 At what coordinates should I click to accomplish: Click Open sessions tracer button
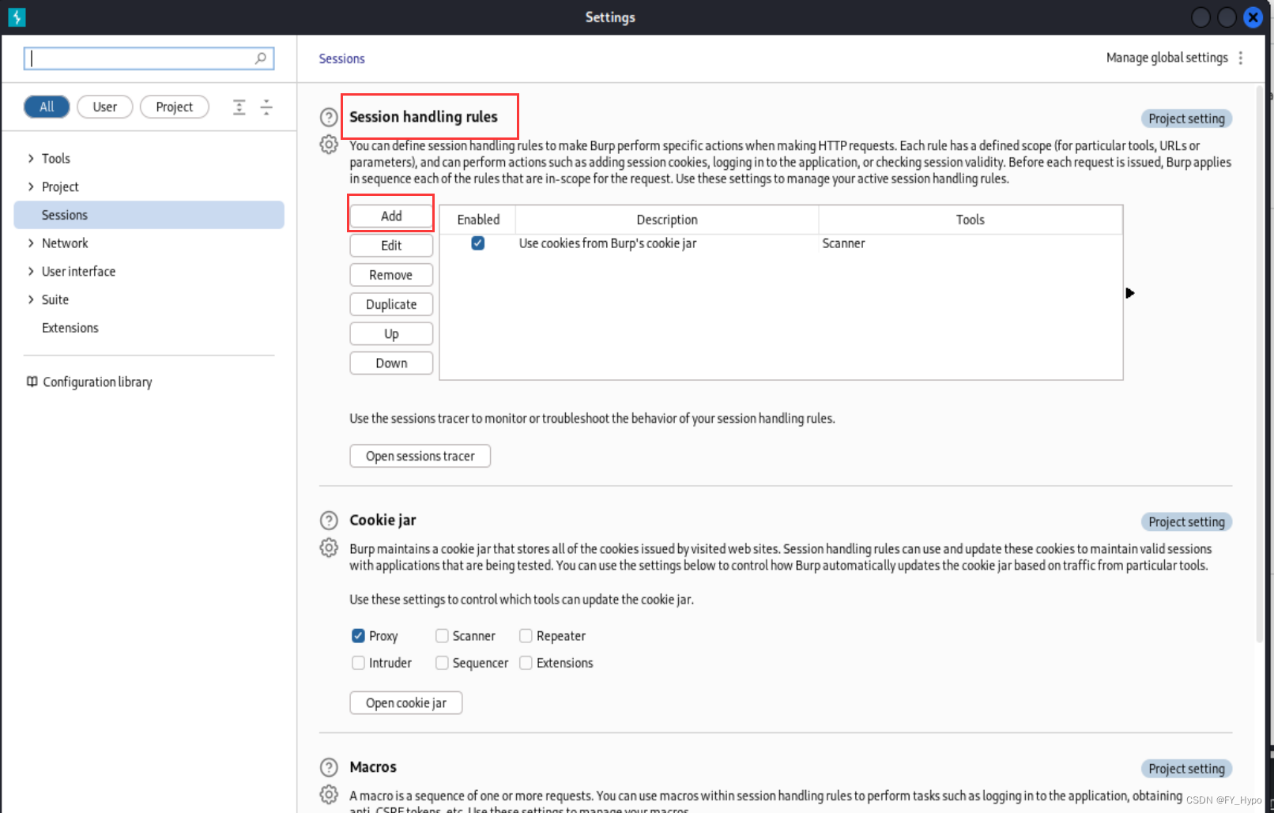tap(420, 456)
